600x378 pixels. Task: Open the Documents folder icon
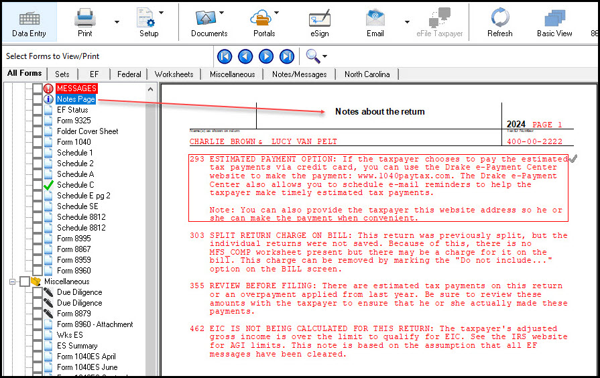pyautogui.click(x=206, y=18)
